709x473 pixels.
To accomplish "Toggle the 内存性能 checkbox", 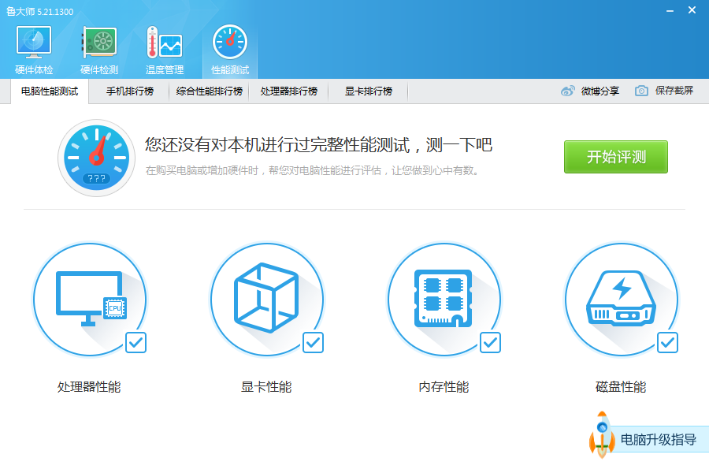I will (490, 342).
